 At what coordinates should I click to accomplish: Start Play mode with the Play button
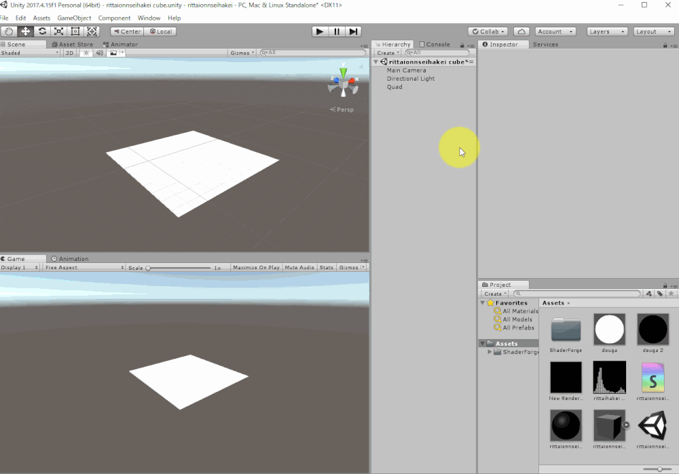click(x=320, y=32)
